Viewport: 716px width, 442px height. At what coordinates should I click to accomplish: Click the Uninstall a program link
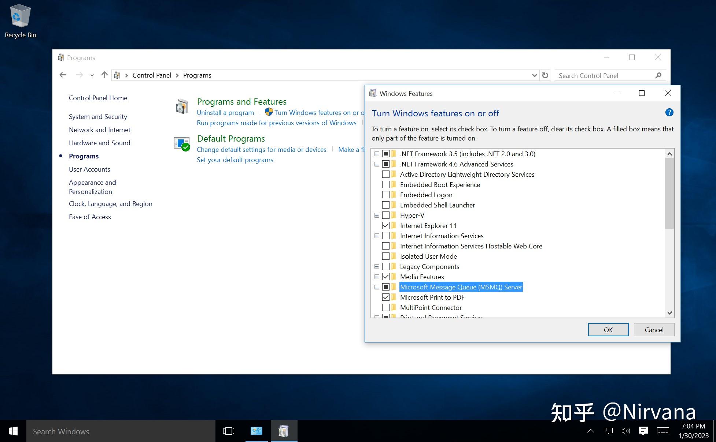pos(225,112)
